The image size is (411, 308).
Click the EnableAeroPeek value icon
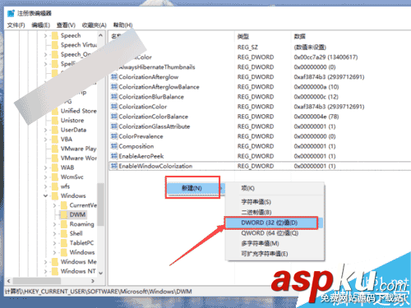114,156
